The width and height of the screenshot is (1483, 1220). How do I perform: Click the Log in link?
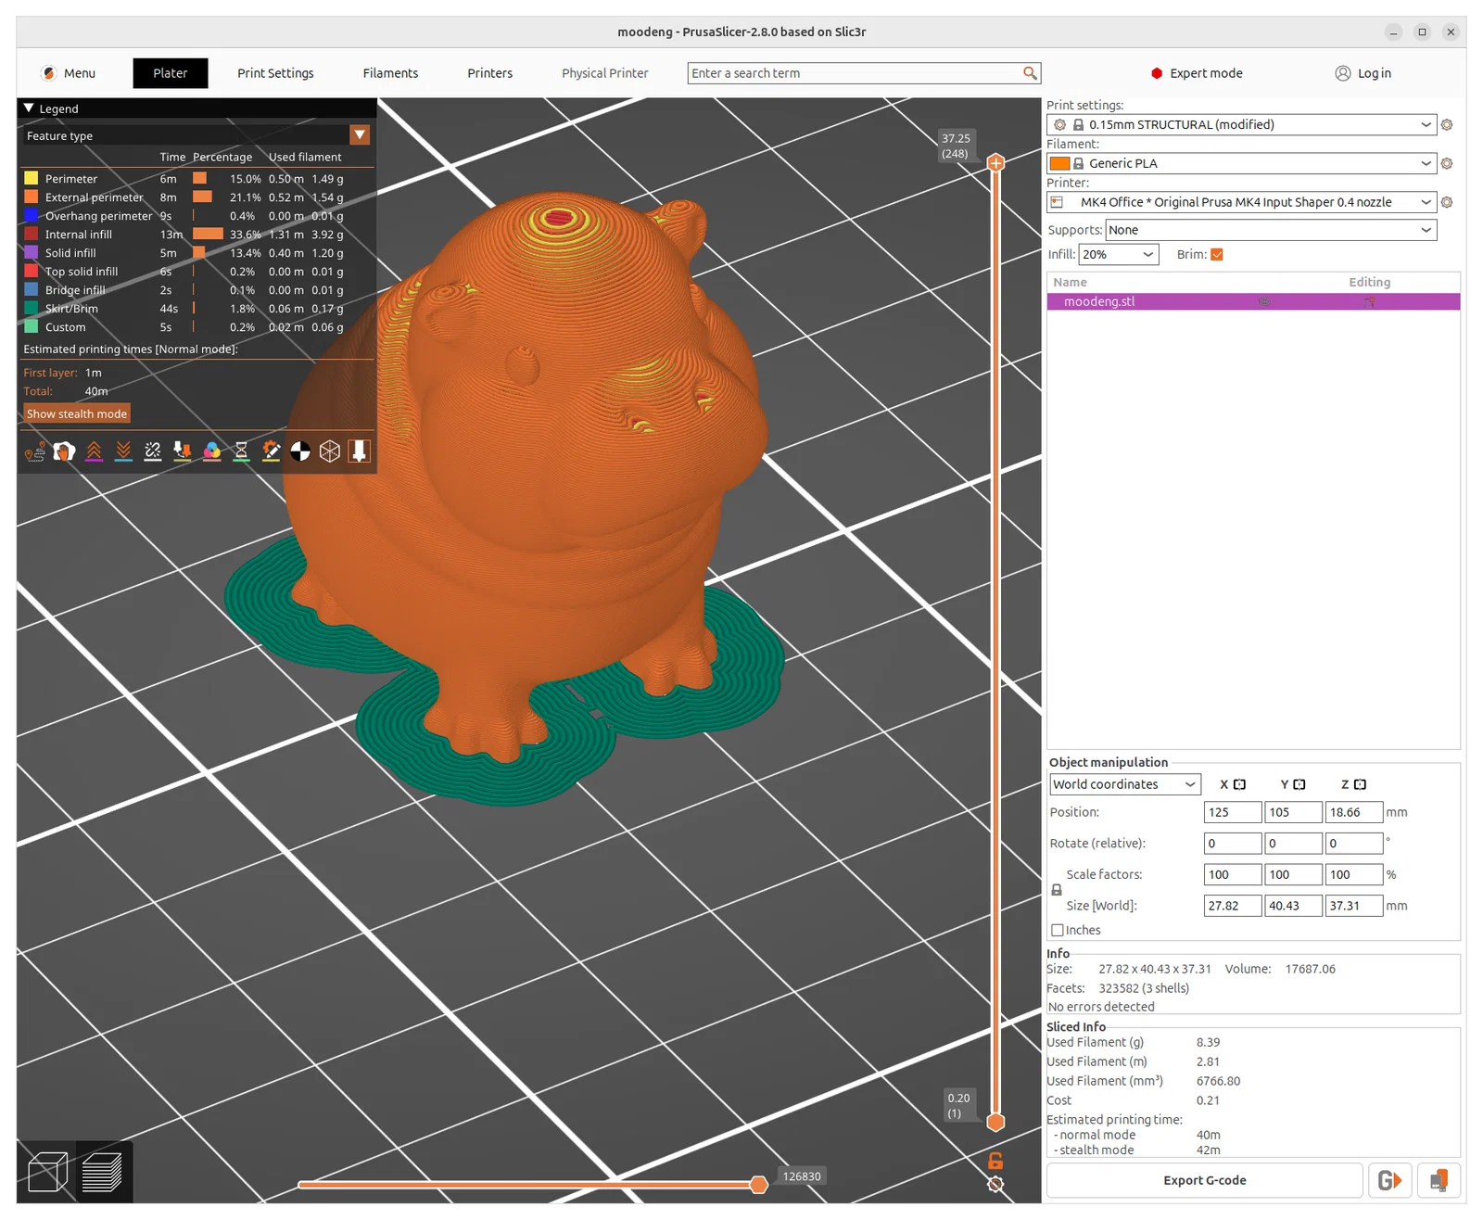[x=1374, y=73]
